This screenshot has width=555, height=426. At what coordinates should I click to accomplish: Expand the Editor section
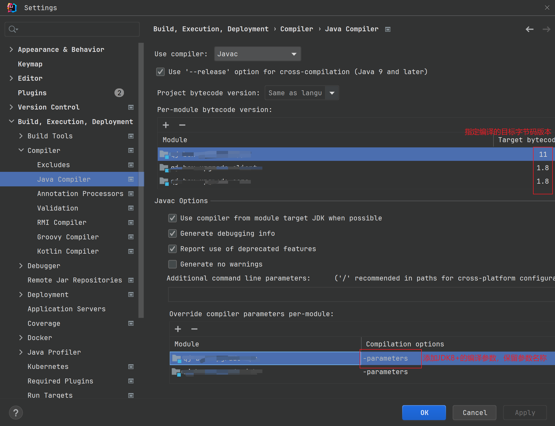(11, 78)
